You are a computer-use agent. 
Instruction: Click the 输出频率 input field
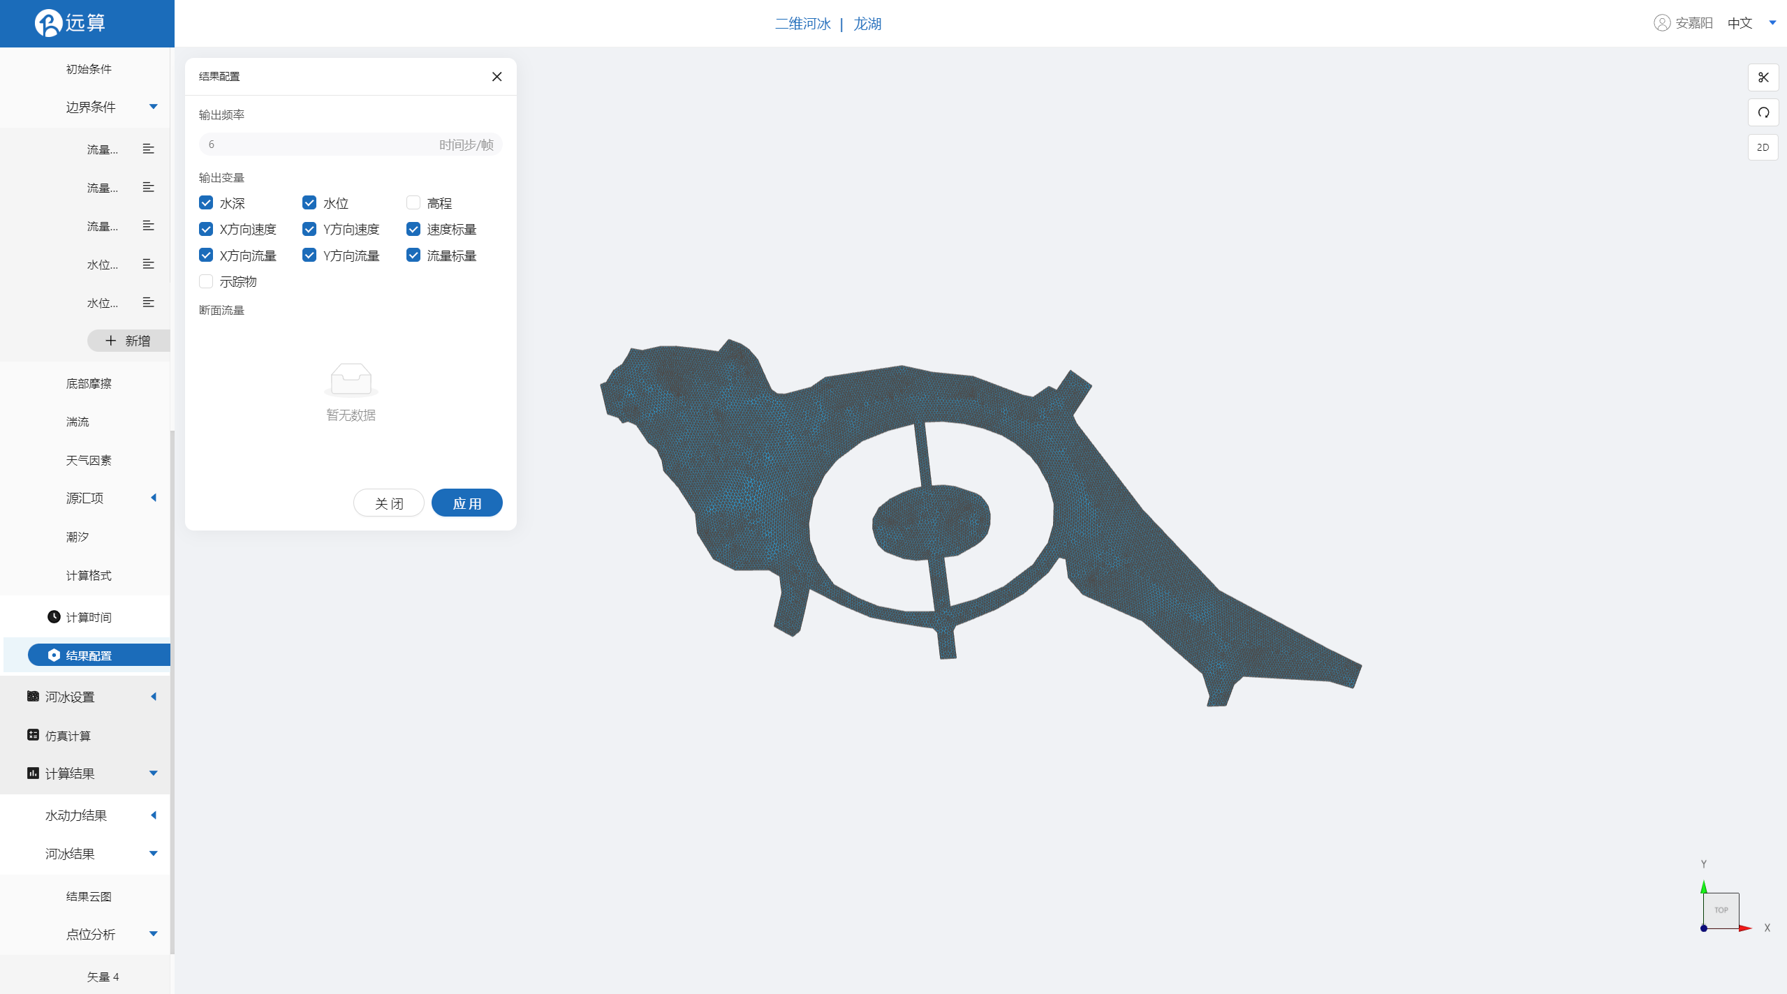pyautogui.click(x=351, y=144)
